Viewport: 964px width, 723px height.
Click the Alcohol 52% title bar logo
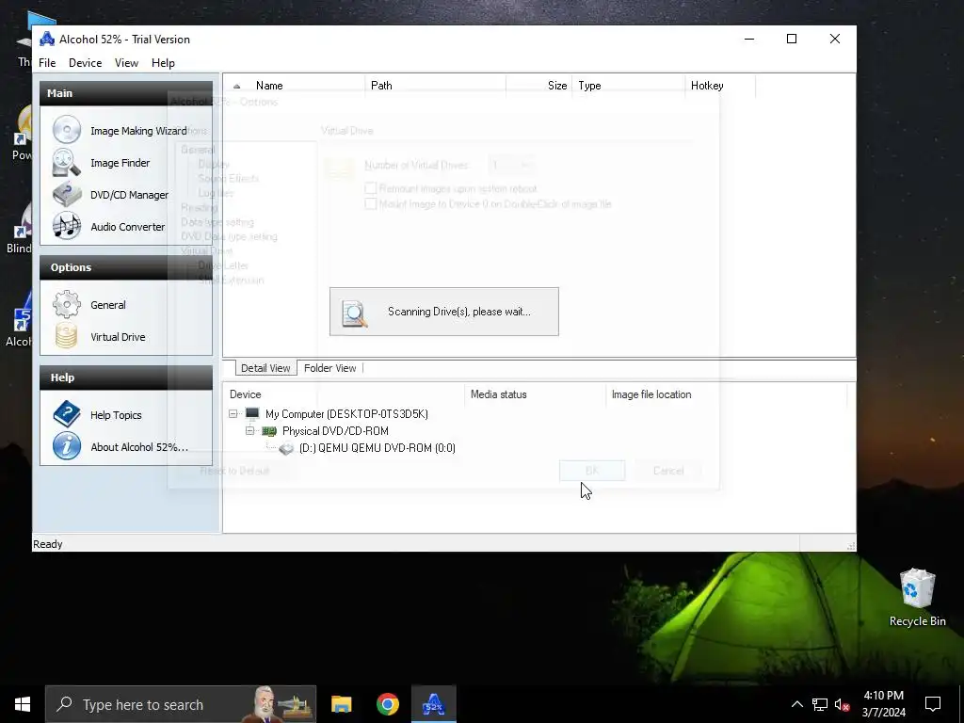point(47,39)
